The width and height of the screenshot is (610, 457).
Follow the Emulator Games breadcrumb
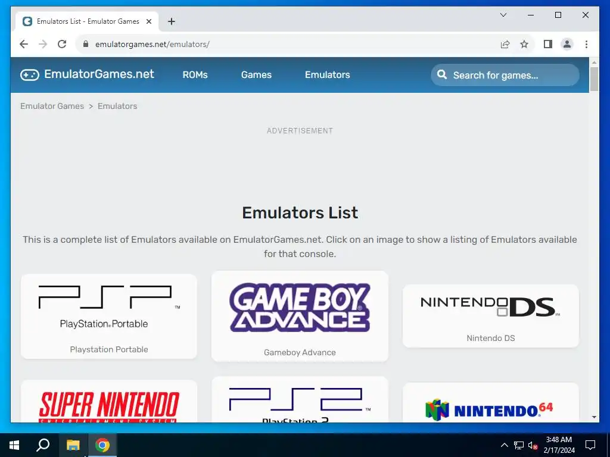pyautogui.click(x=52, y=106)
